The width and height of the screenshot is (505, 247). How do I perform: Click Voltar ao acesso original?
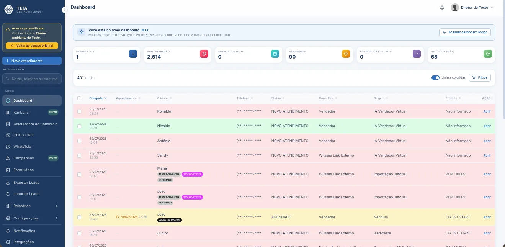(32, 46)
